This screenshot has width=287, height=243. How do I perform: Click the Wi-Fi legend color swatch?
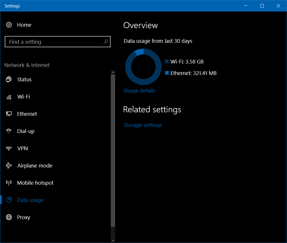tap(167, 61)
